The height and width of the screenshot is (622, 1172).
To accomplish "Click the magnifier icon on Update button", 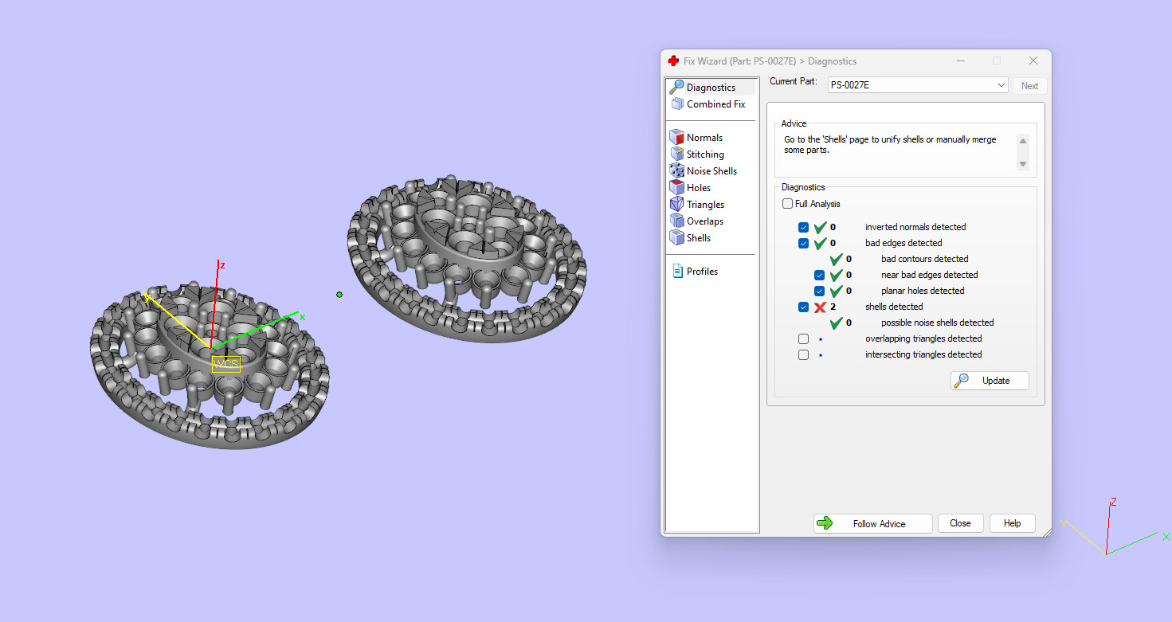I will 962,381.
